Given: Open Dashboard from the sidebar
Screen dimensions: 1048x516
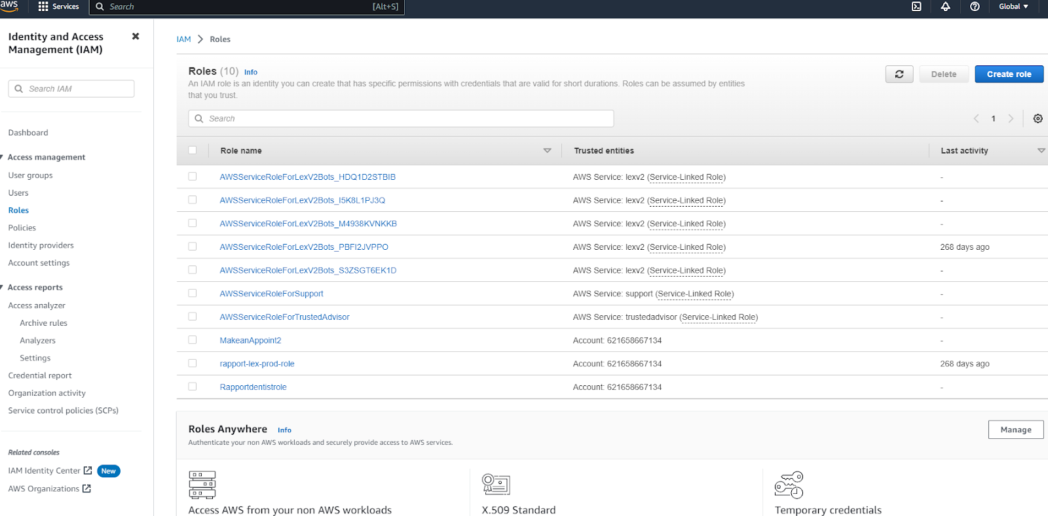Looking at the screenshot, I should [28, 133].
